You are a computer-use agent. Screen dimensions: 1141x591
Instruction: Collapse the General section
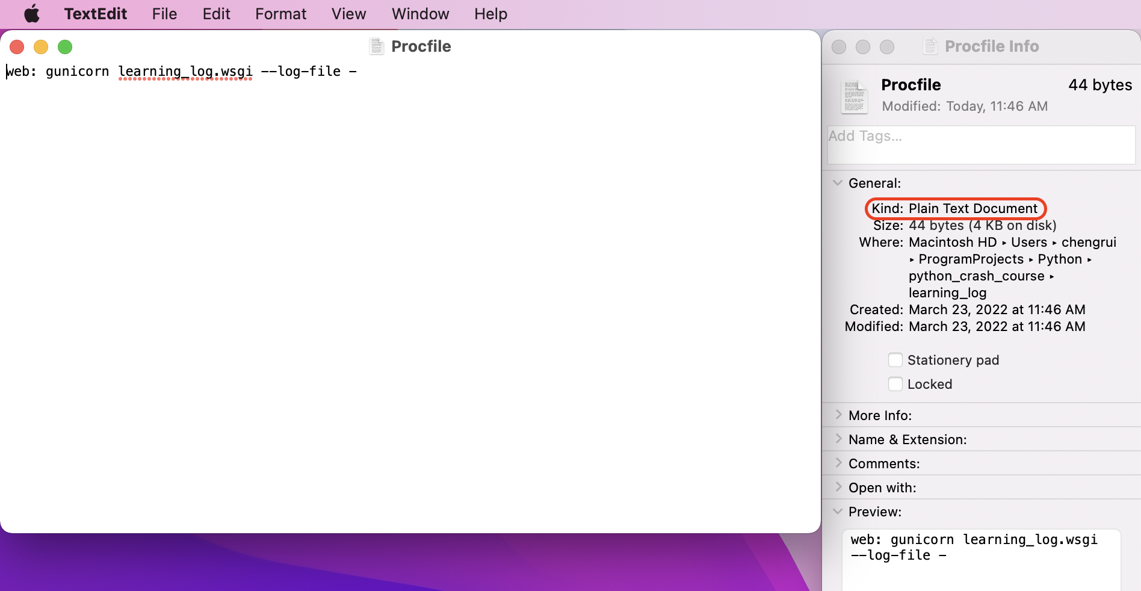click(838, 183)
